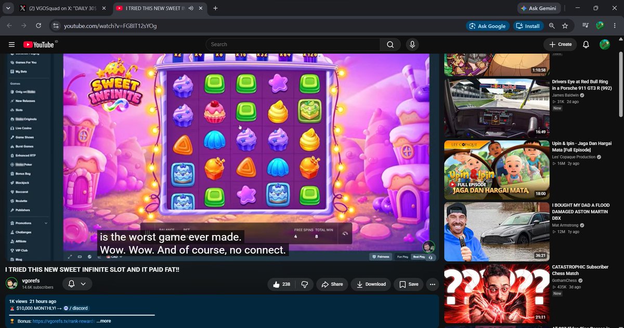This screenshot has width=624, height=328.
Task: Mute the YouTube tab via speaker icon
Action: point(191,8)
